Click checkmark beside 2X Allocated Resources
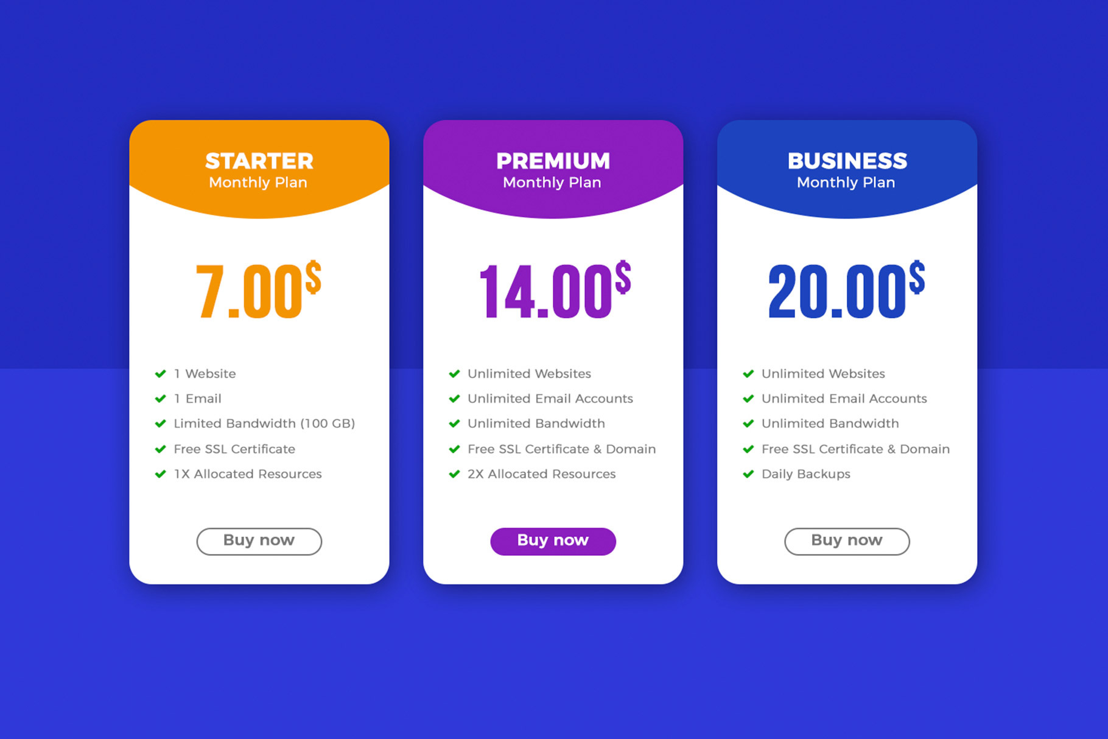This screenshot has height=739, width=1108. click(x=454, y=474)
